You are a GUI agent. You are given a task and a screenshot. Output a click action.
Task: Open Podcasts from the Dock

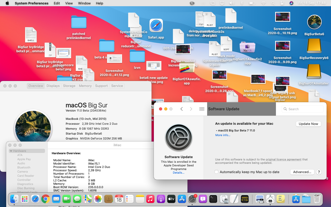tap(161, 199)
